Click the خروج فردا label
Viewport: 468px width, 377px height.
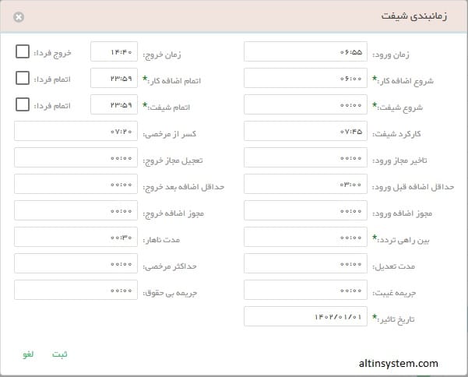[52, 53]
